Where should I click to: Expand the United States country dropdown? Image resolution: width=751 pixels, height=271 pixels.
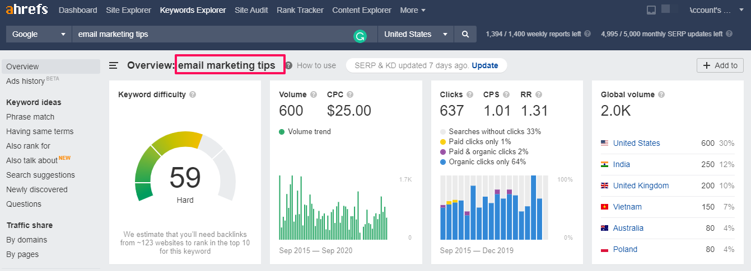coord(416,34)
